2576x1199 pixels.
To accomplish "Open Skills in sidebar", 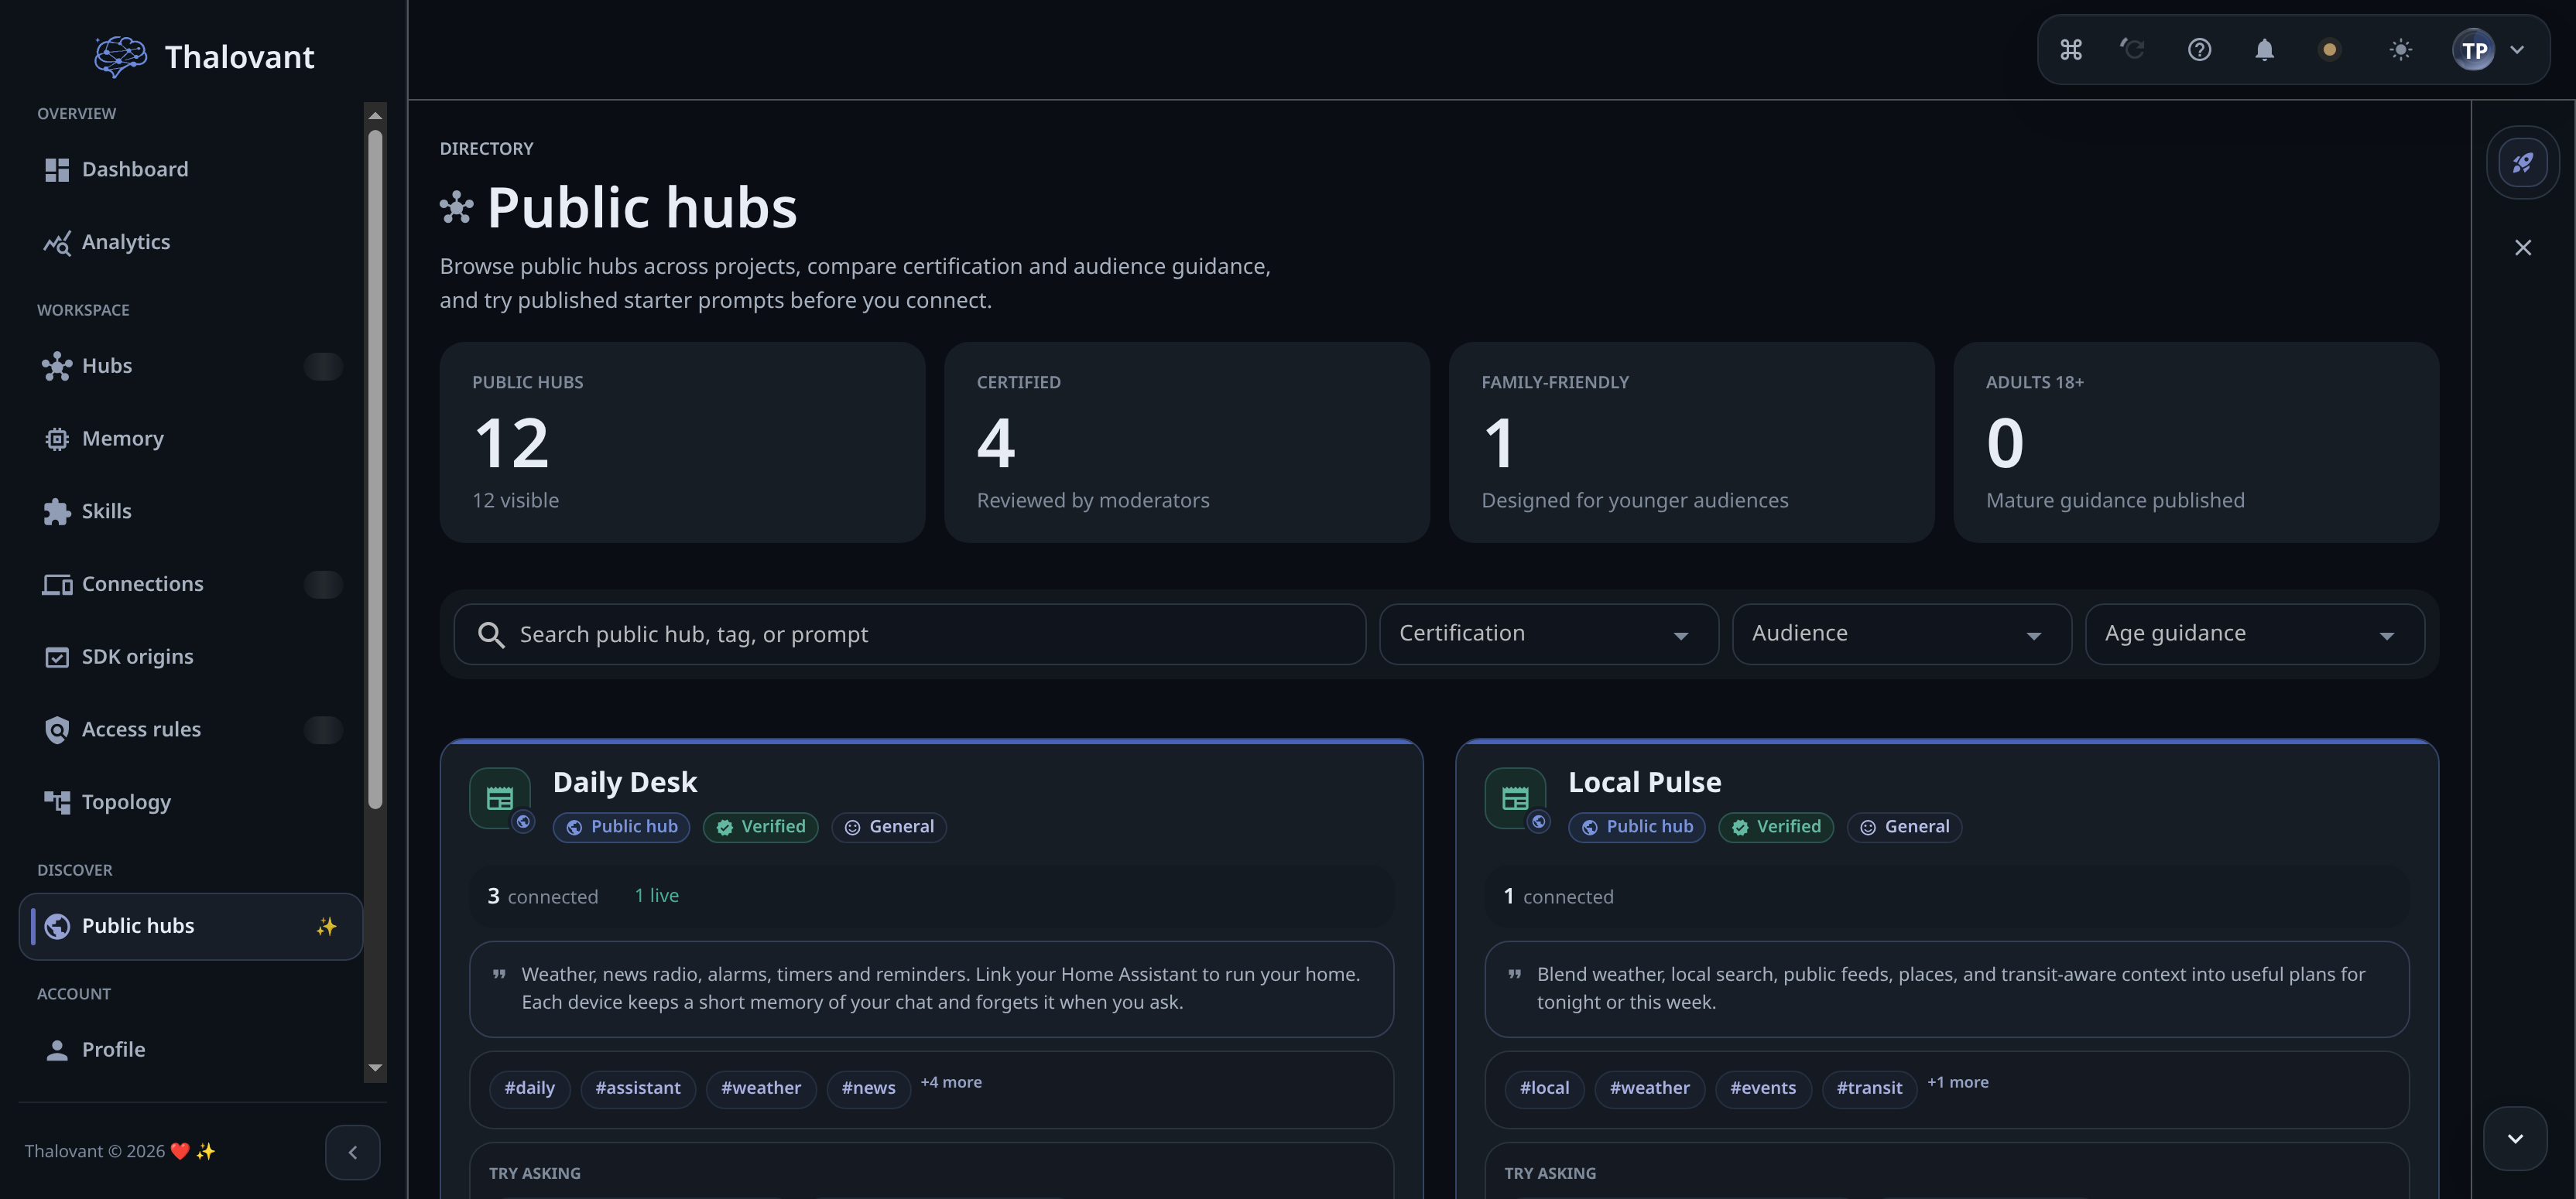I will [190, 511].
